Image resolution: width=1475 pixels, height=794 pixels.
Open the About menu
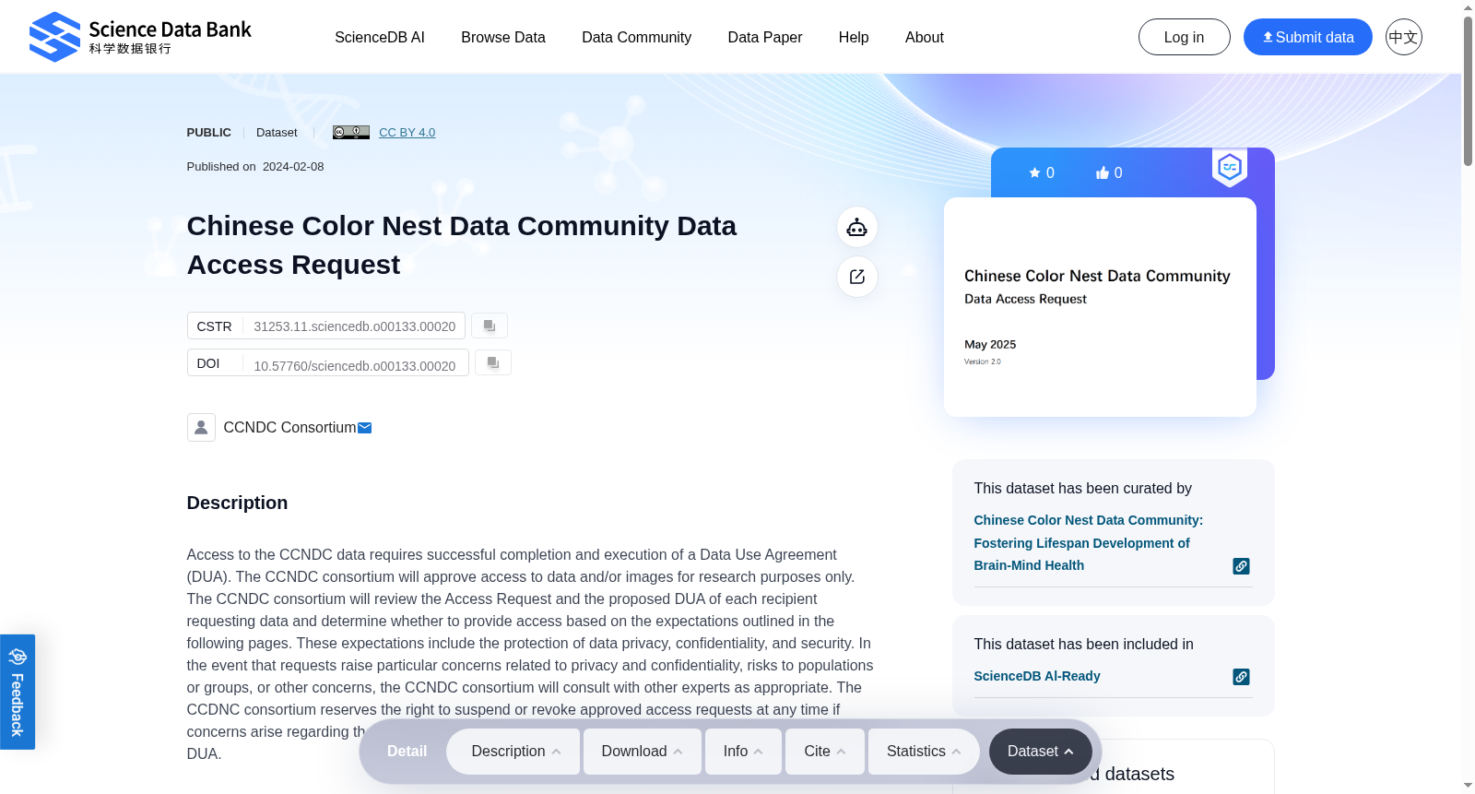coord(925,37)
